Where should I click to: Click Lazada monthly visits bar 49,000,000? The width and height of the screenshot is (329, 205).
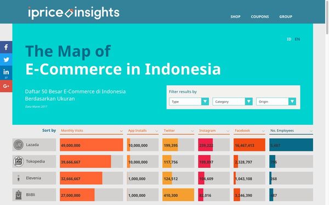[92, 145]
